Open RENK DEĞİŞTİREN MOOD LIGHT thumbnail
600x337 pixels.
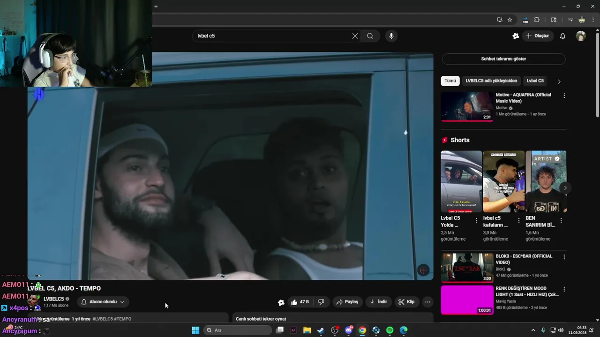pyautogui.click(x=467, y=300)
